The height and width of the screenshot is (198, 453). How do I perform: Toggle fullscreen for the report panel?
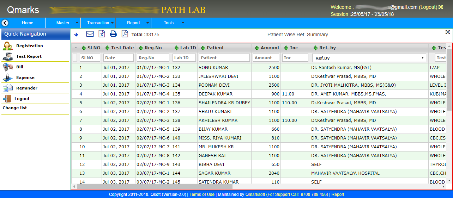point(448,32)
